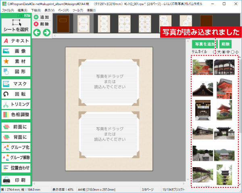Open the テキスト text tool
Screen dimensions: 242x193
click(16, 41)
